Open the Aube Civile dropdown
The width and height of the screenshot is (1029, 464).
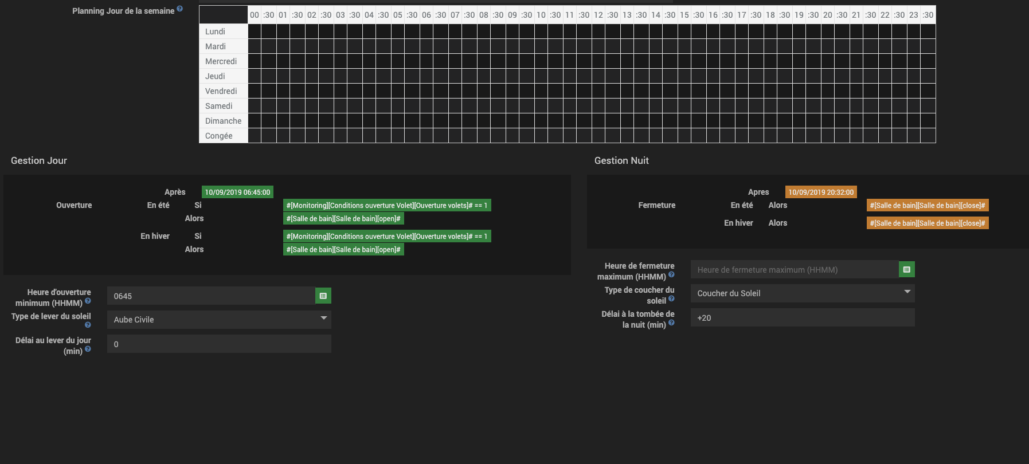tap(219, 320)
